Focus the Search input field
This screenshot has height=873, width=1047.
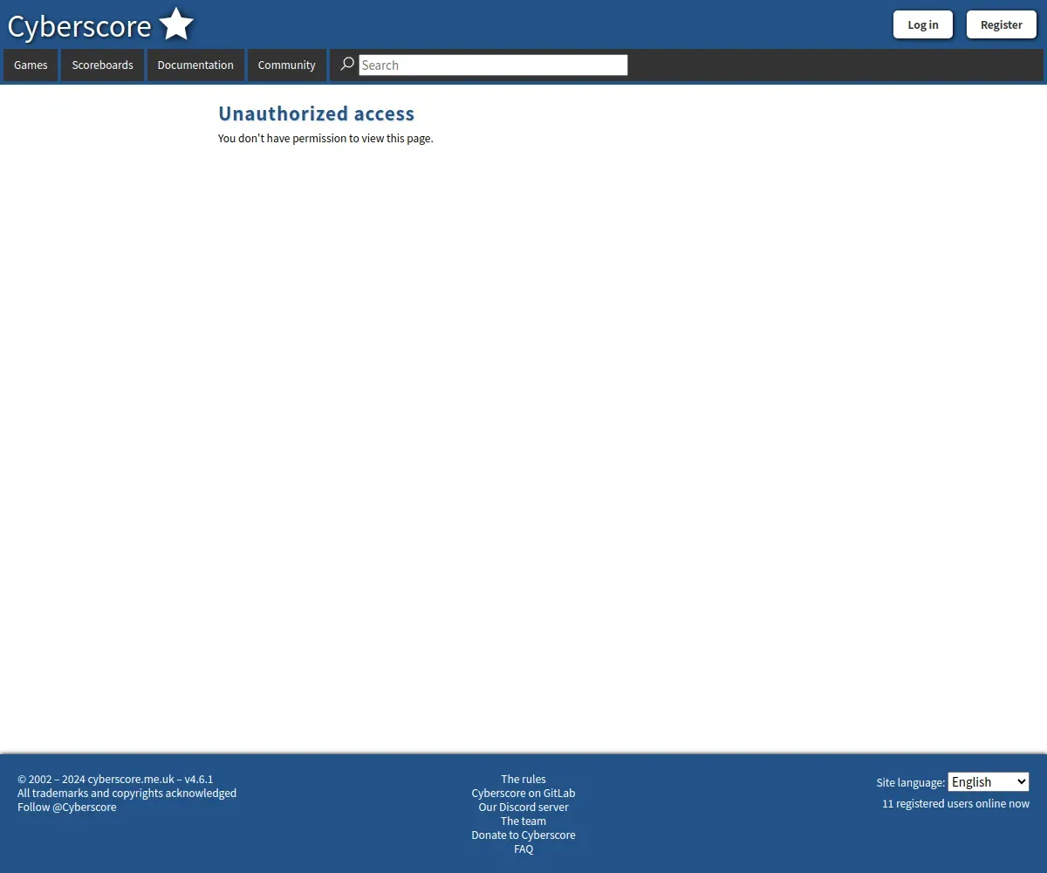click(x=493, y=65)
